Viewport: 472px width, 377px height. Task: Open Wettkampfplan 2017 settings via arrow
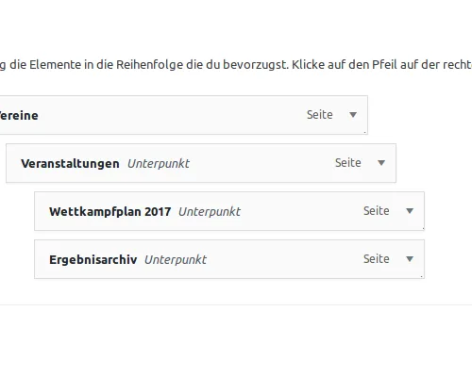point(410,211)
